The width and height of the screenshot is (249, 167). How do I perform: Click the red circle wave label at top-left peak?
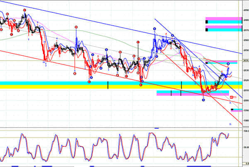click(x=24, y=10)
